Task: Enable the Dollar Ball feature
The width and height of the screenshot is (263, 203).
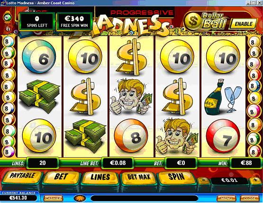Action: pyautogui.click(x=244, y=24)
